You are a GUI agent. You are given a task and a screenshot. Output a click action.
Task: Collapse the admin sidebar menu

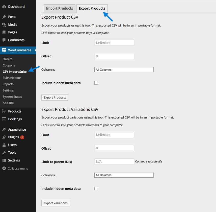(x=15, y=168)
